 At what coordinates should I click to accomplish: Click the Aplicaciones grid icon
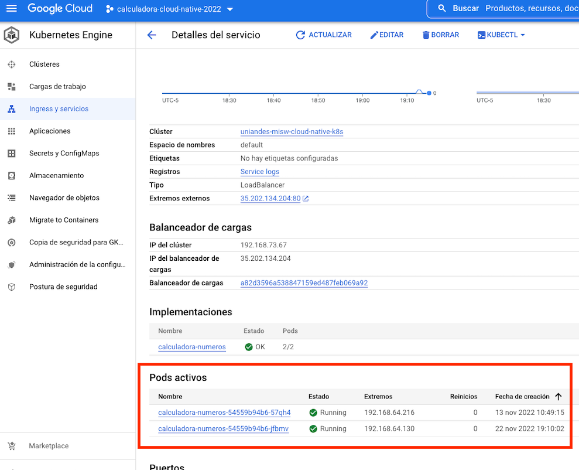tap(12, 131)
